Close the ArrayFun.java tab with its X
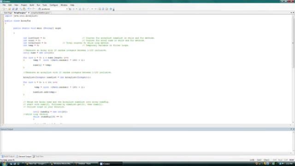295x166 pixels. click(29, 13)
